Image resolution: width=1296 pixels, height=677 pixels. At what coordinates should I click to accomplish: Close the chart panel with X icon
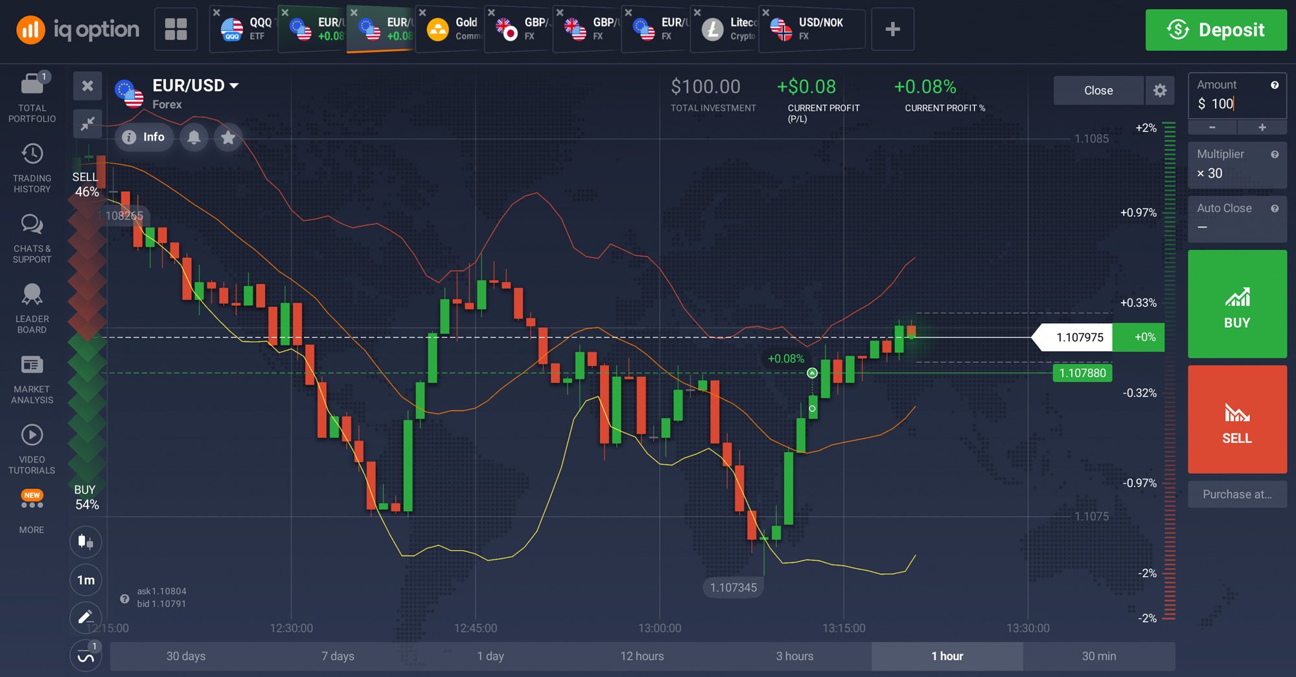pyautogui.click(x=87, y=86)
